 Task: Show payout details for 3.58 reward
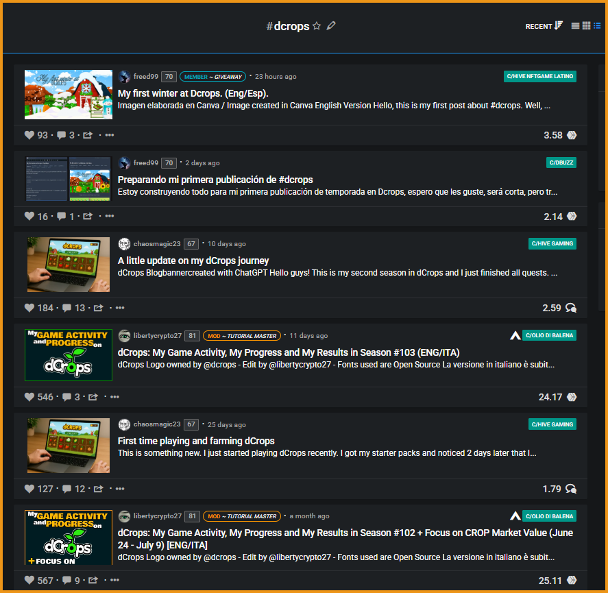[x=572, y=135]
